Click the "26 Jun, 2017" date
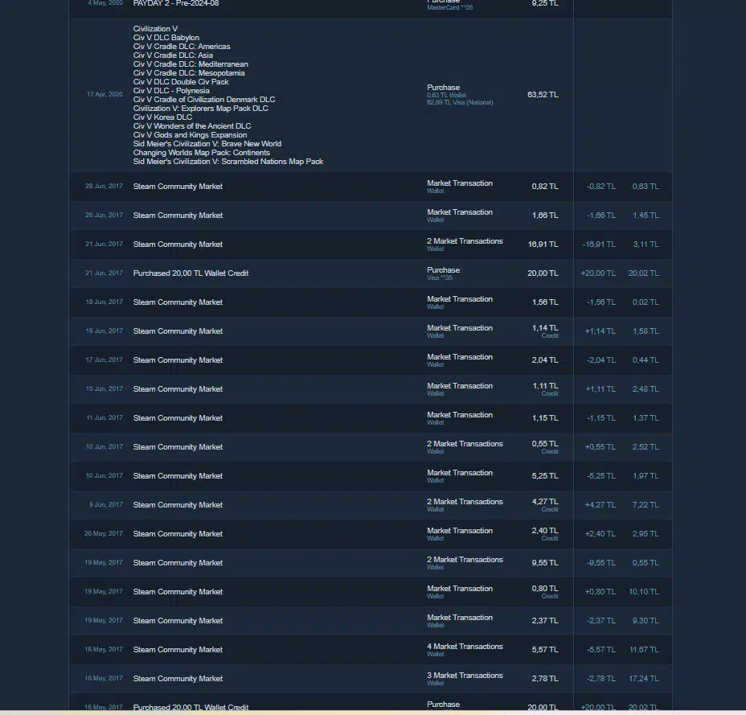 (105, 216)
